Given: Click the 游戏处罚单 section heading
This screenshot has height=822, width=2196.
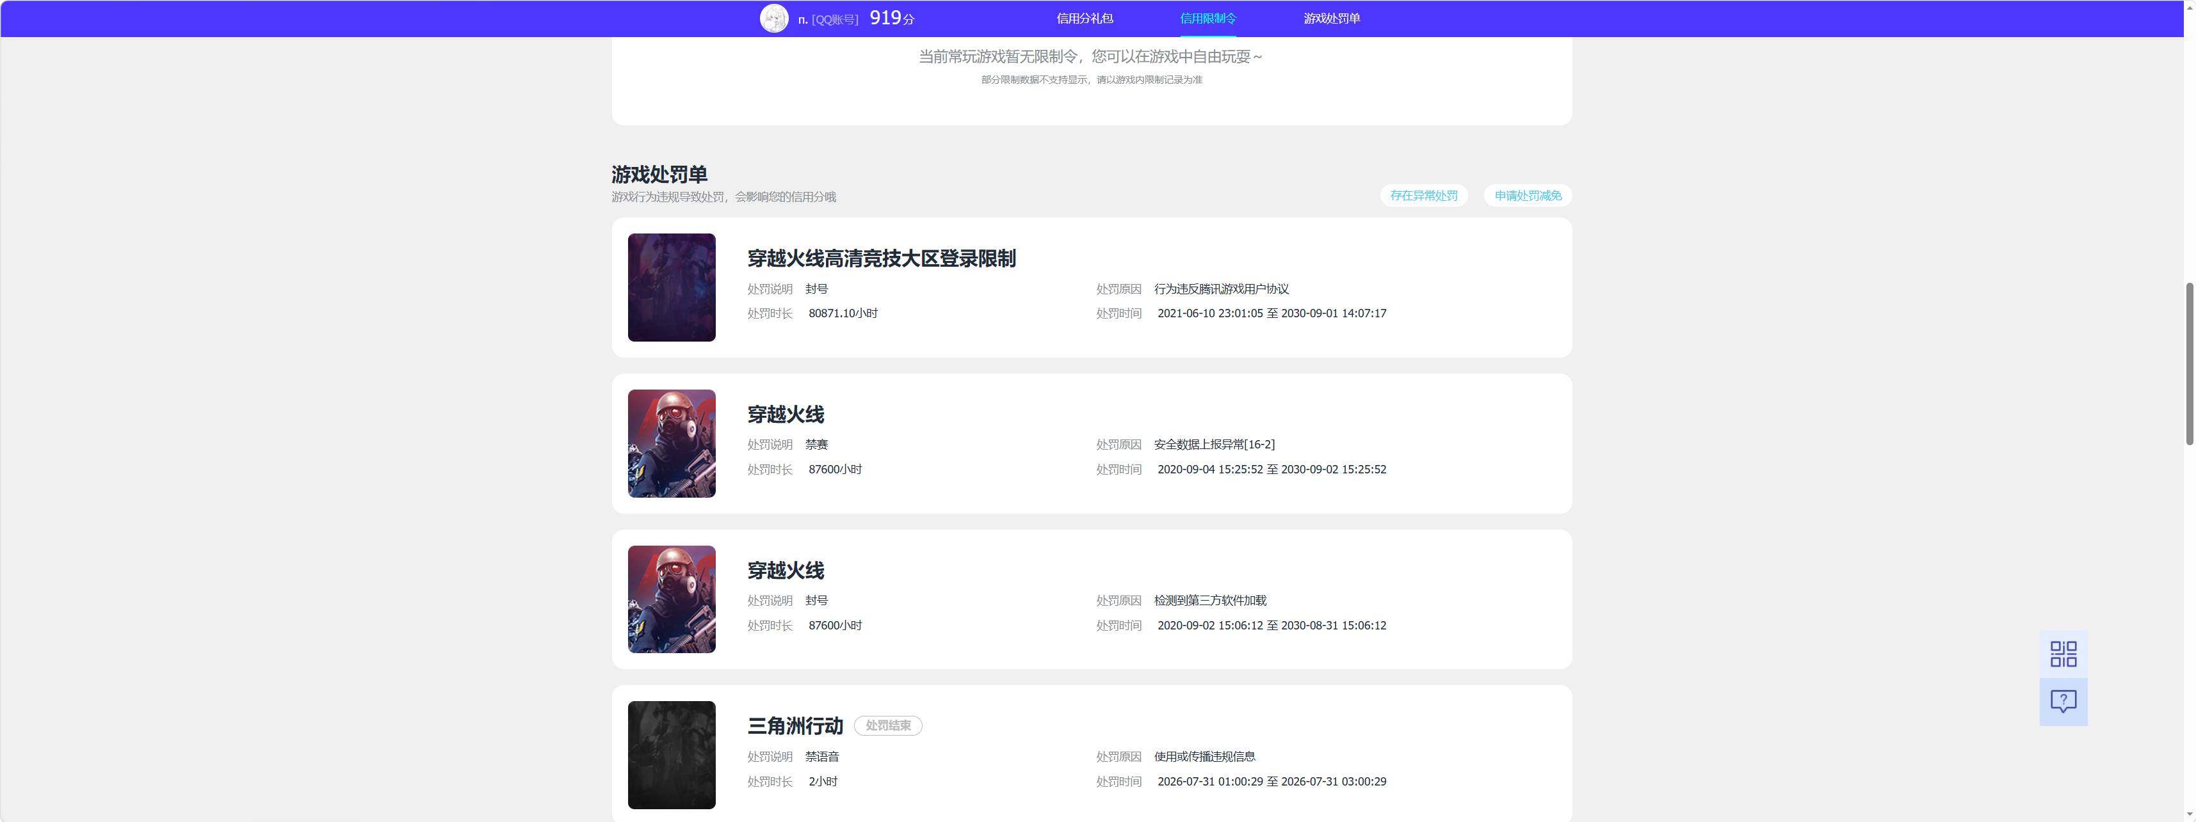Looking at the screenshot, I should click(659, 174).
